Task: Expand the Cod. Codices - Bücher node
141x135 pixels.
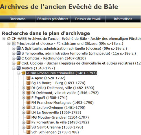Action: tap(14, 63)
